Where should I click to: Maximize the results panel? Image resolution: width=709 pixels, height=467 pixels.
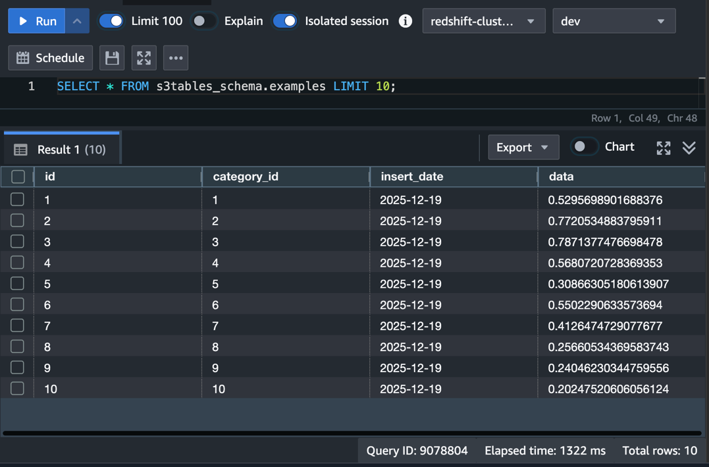(664, 148)
